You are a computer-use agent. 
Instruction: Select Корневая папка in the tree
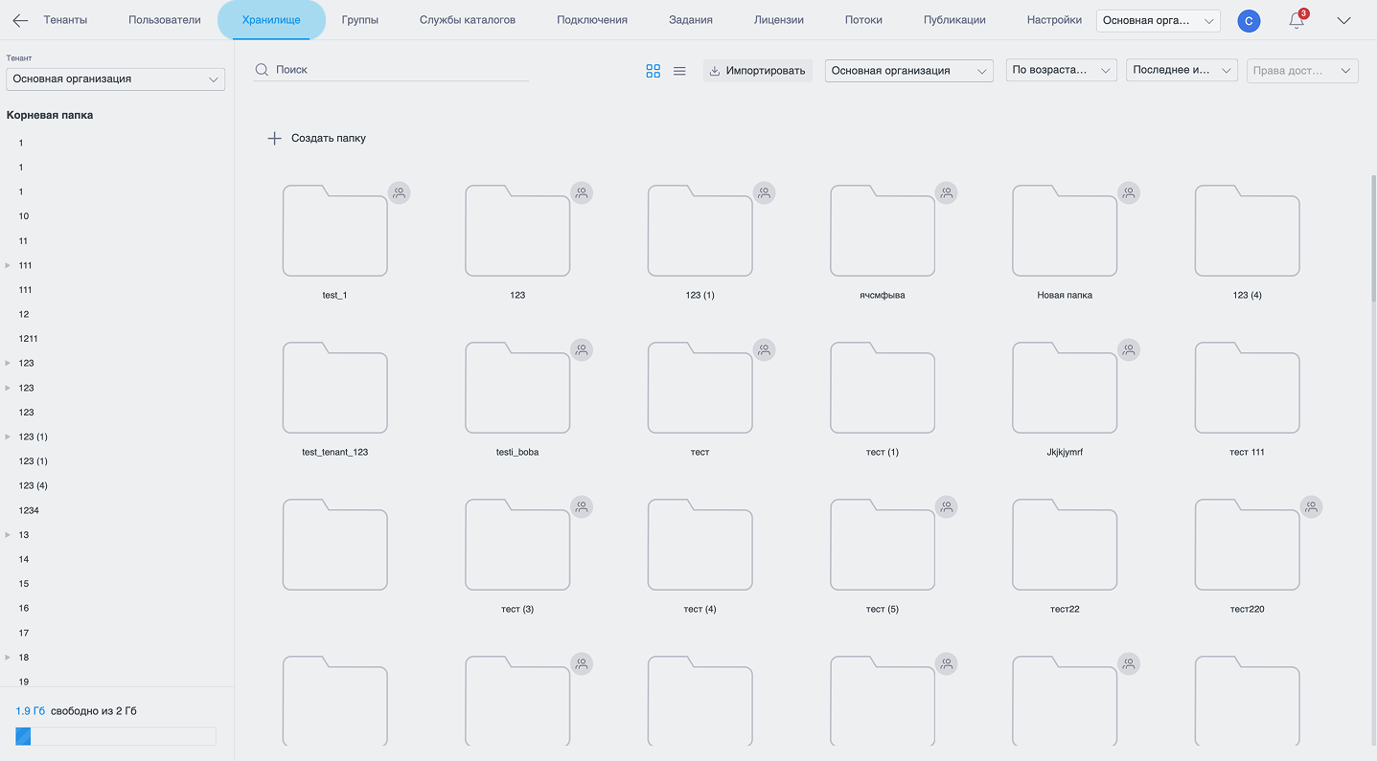pyautogui.click(x=50, y=115)
